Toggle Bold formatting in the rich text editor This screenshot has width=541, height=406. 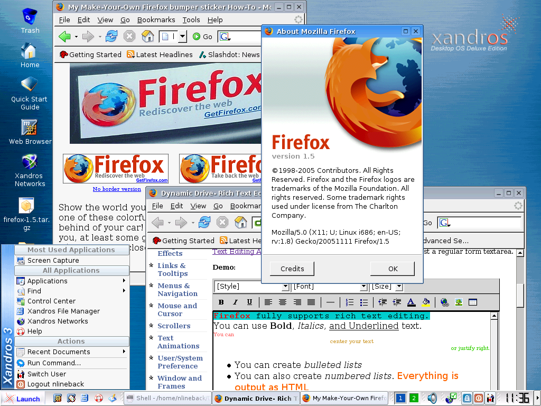click(x=221, y=302)
